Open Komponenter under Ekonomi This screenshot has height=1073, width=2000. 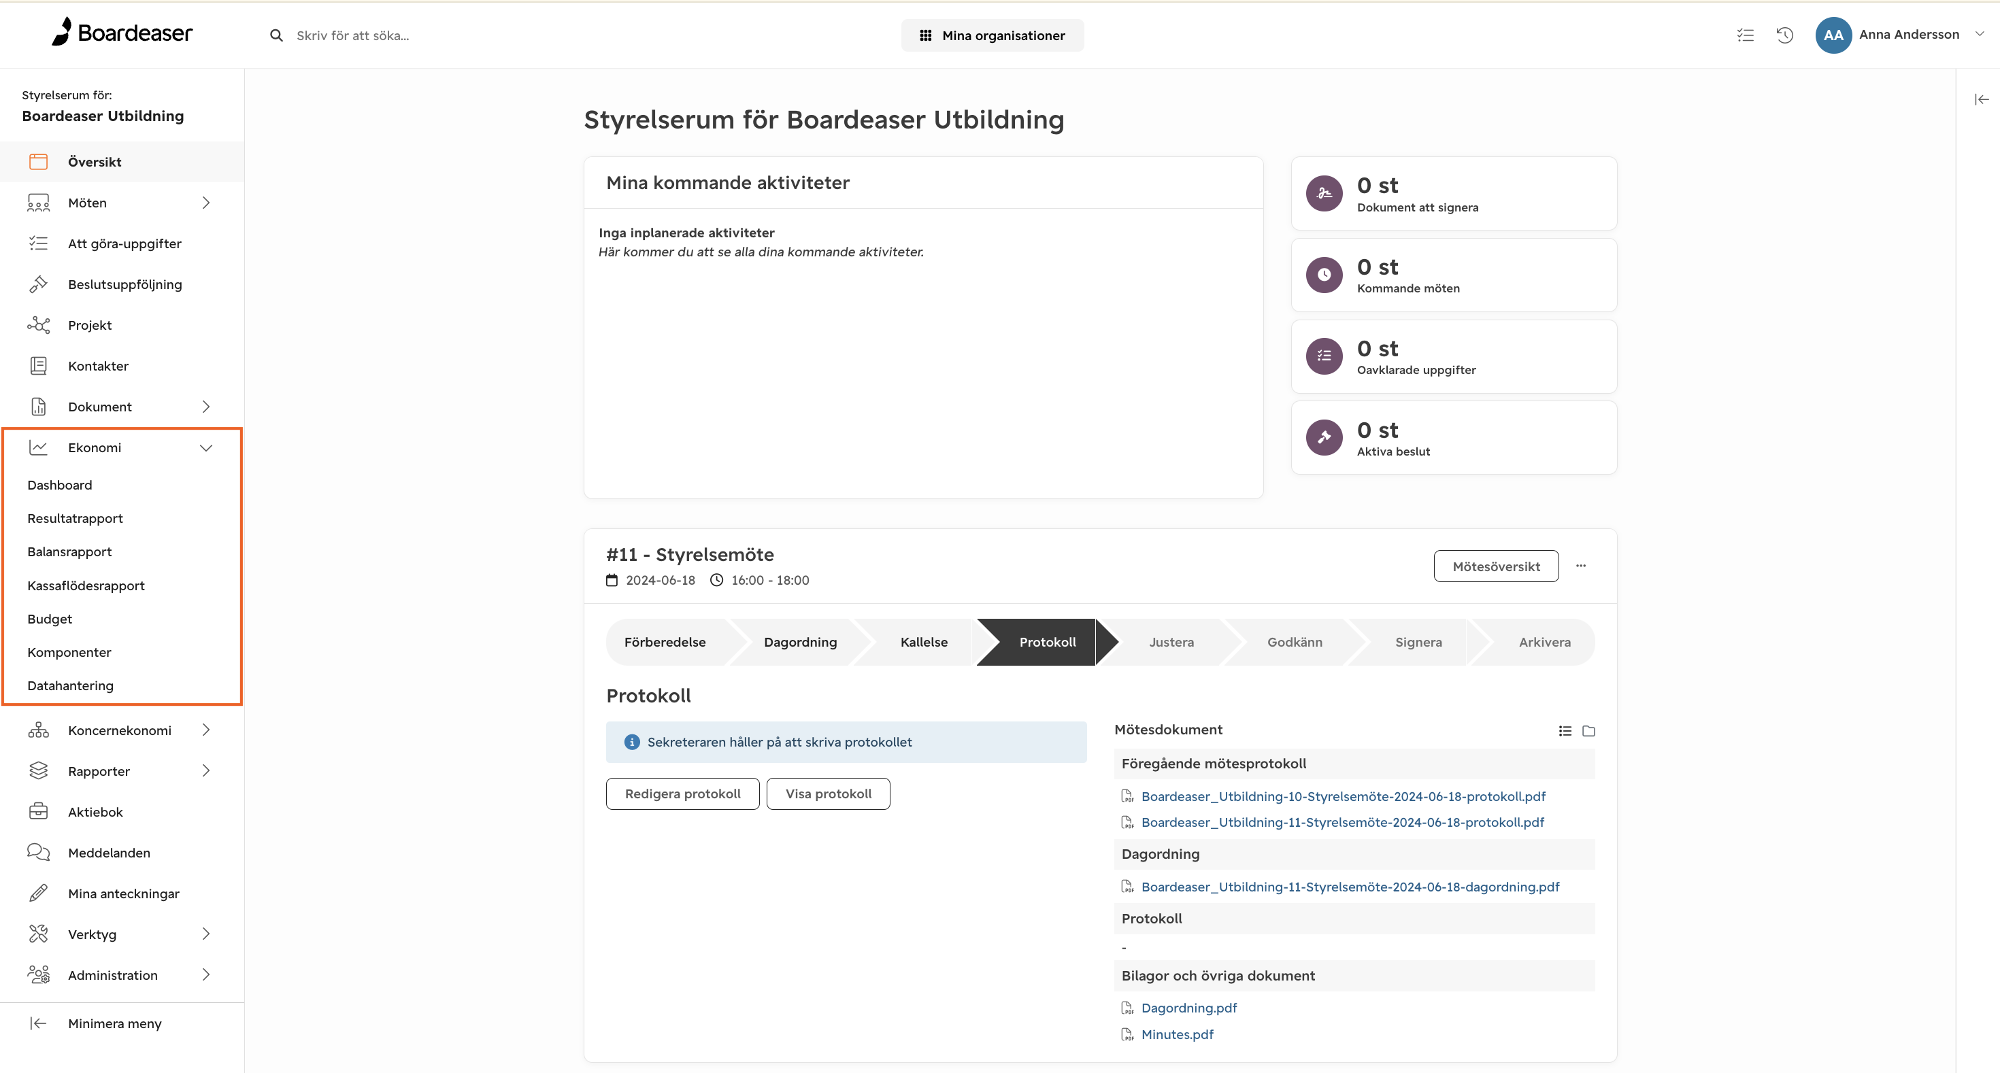pos(69,653)
